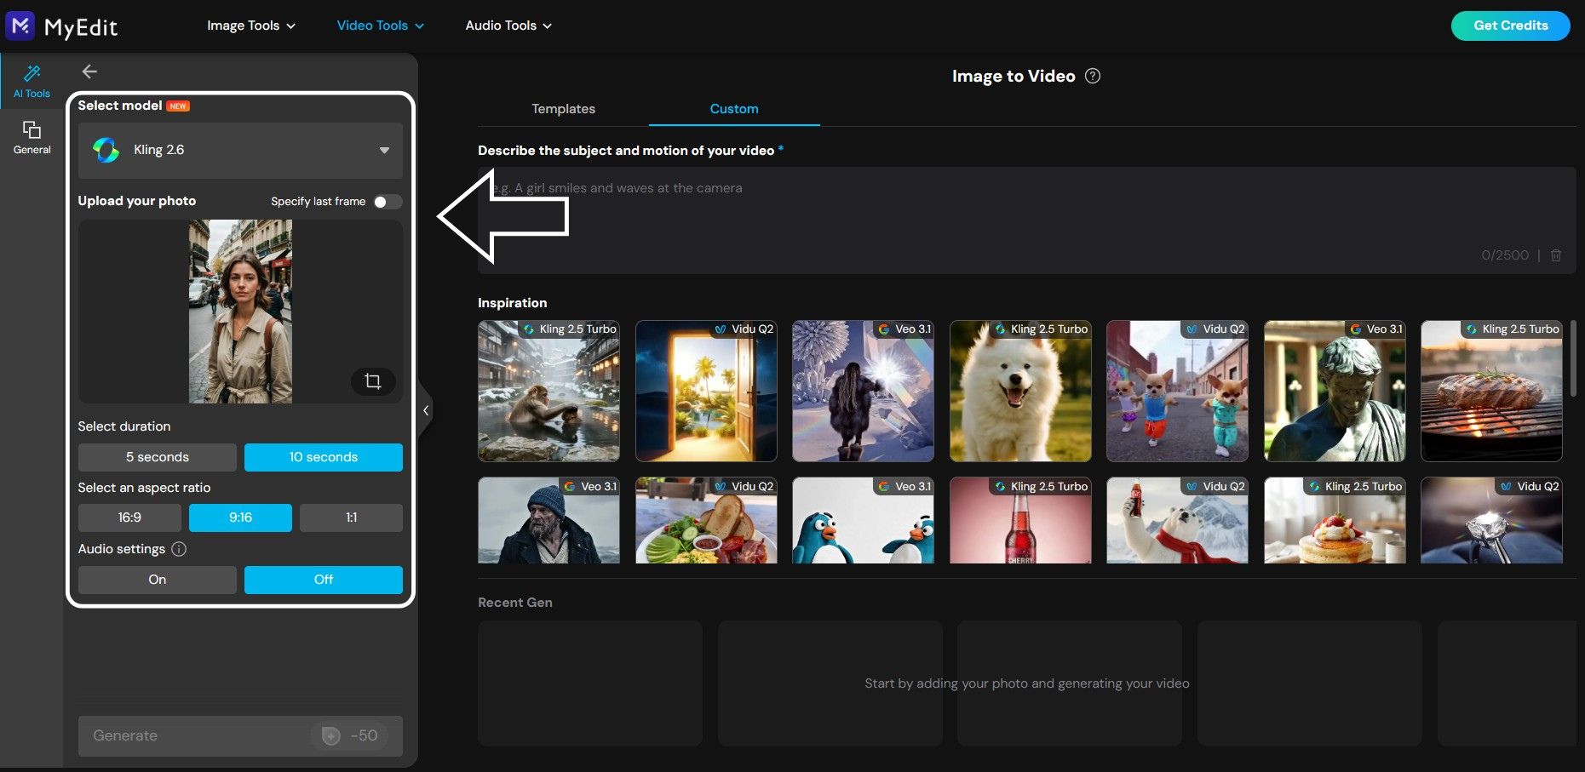Click the Audio settings label
The image size is (1585, 772).
(122, 549)
